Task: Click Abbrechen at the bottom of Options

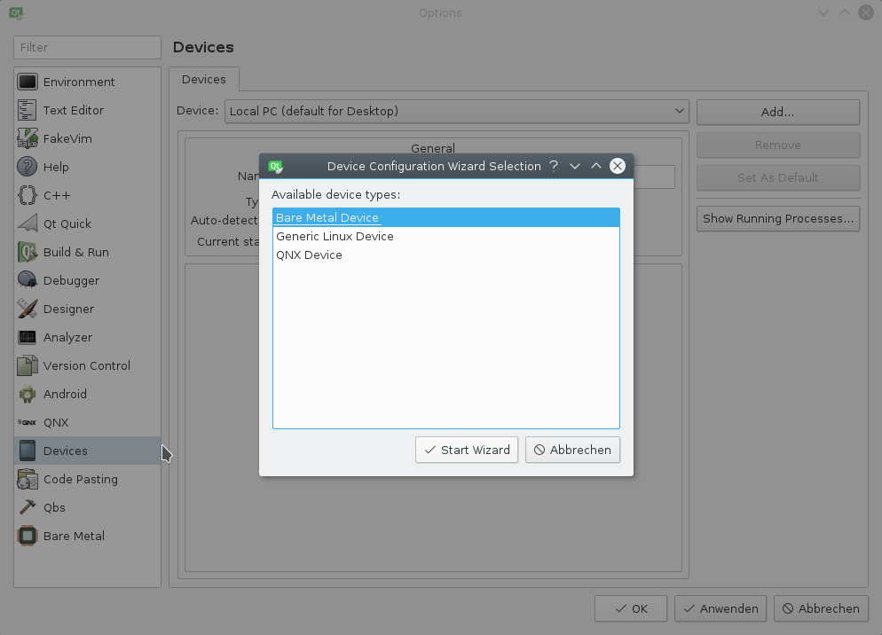Action: coord(822,608)
